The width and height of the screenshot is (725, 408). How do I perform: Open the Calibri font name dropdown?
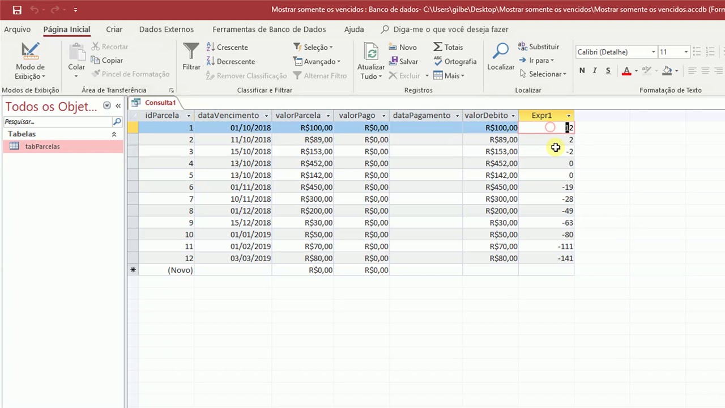coord(653,52)
